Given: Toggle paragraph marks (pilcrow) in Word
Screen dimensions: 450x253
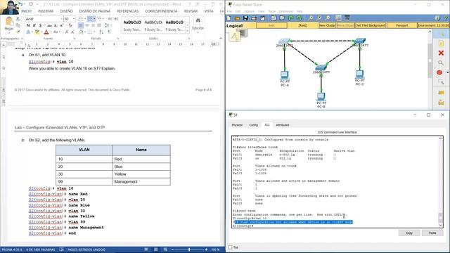Looking at the screenshot, I should pyautogui.click(x=110, y=32).
